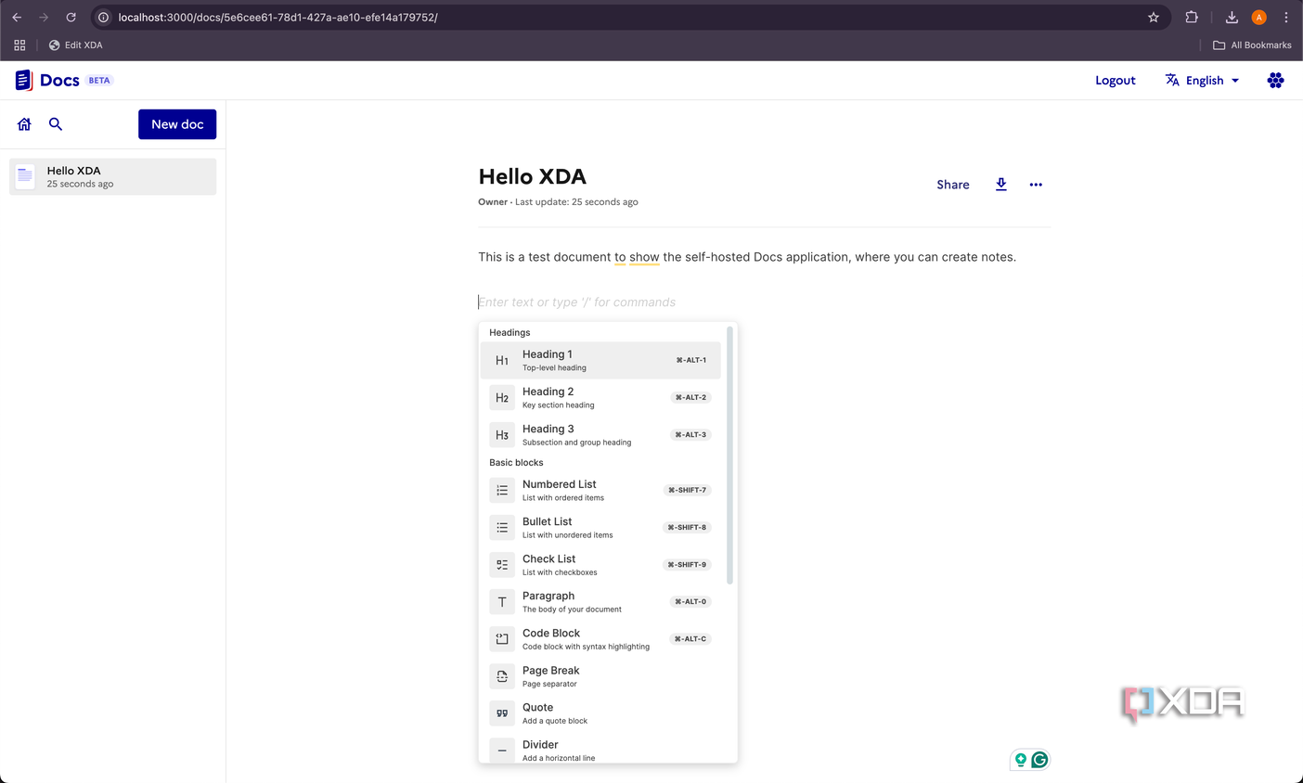Screen dimensions: 1303x783
Task: Click the Docs logo in header
Action: pos(47,81)
